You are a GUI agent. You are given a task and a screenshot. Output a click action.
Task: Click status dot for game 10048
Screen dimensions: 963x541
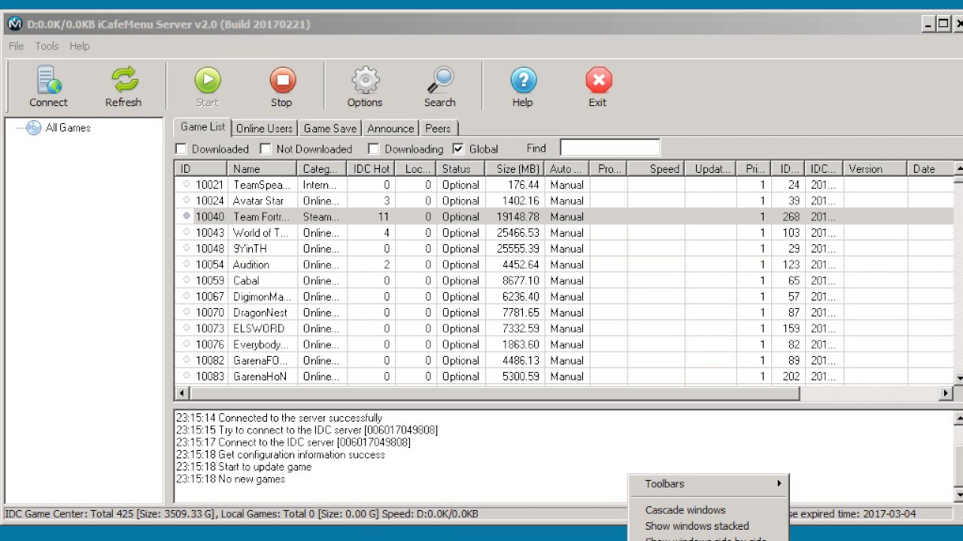click(x=187, y=248)
